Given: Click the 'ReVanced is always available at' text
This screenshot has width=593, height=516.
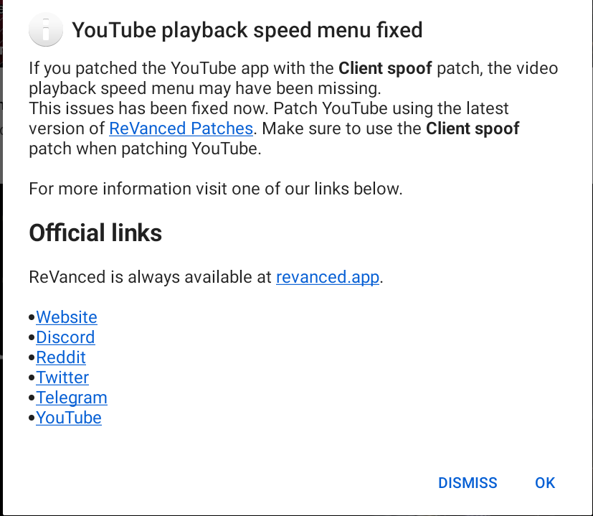Looking at the screenshot, I should click(151, 278).
